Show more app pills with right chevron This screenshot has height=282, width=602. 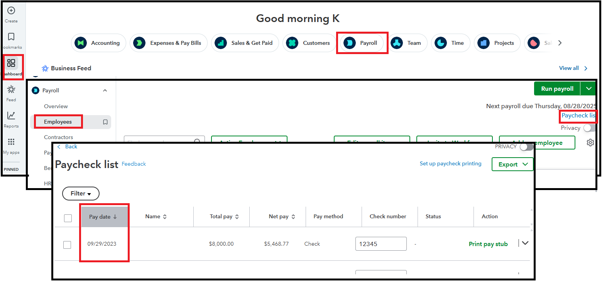[x=560, y=43]
